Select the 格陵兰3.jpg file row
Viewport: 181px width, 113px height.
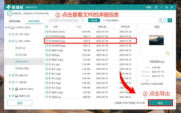pyautogui.click(x=90, y=60)
